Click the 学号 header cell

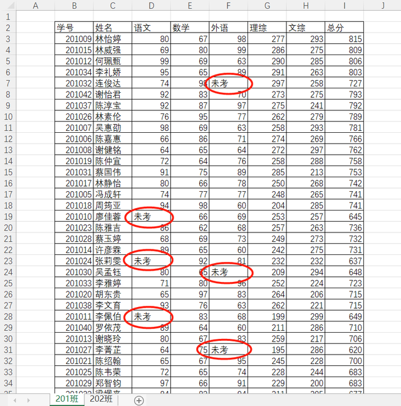(74, 28)
